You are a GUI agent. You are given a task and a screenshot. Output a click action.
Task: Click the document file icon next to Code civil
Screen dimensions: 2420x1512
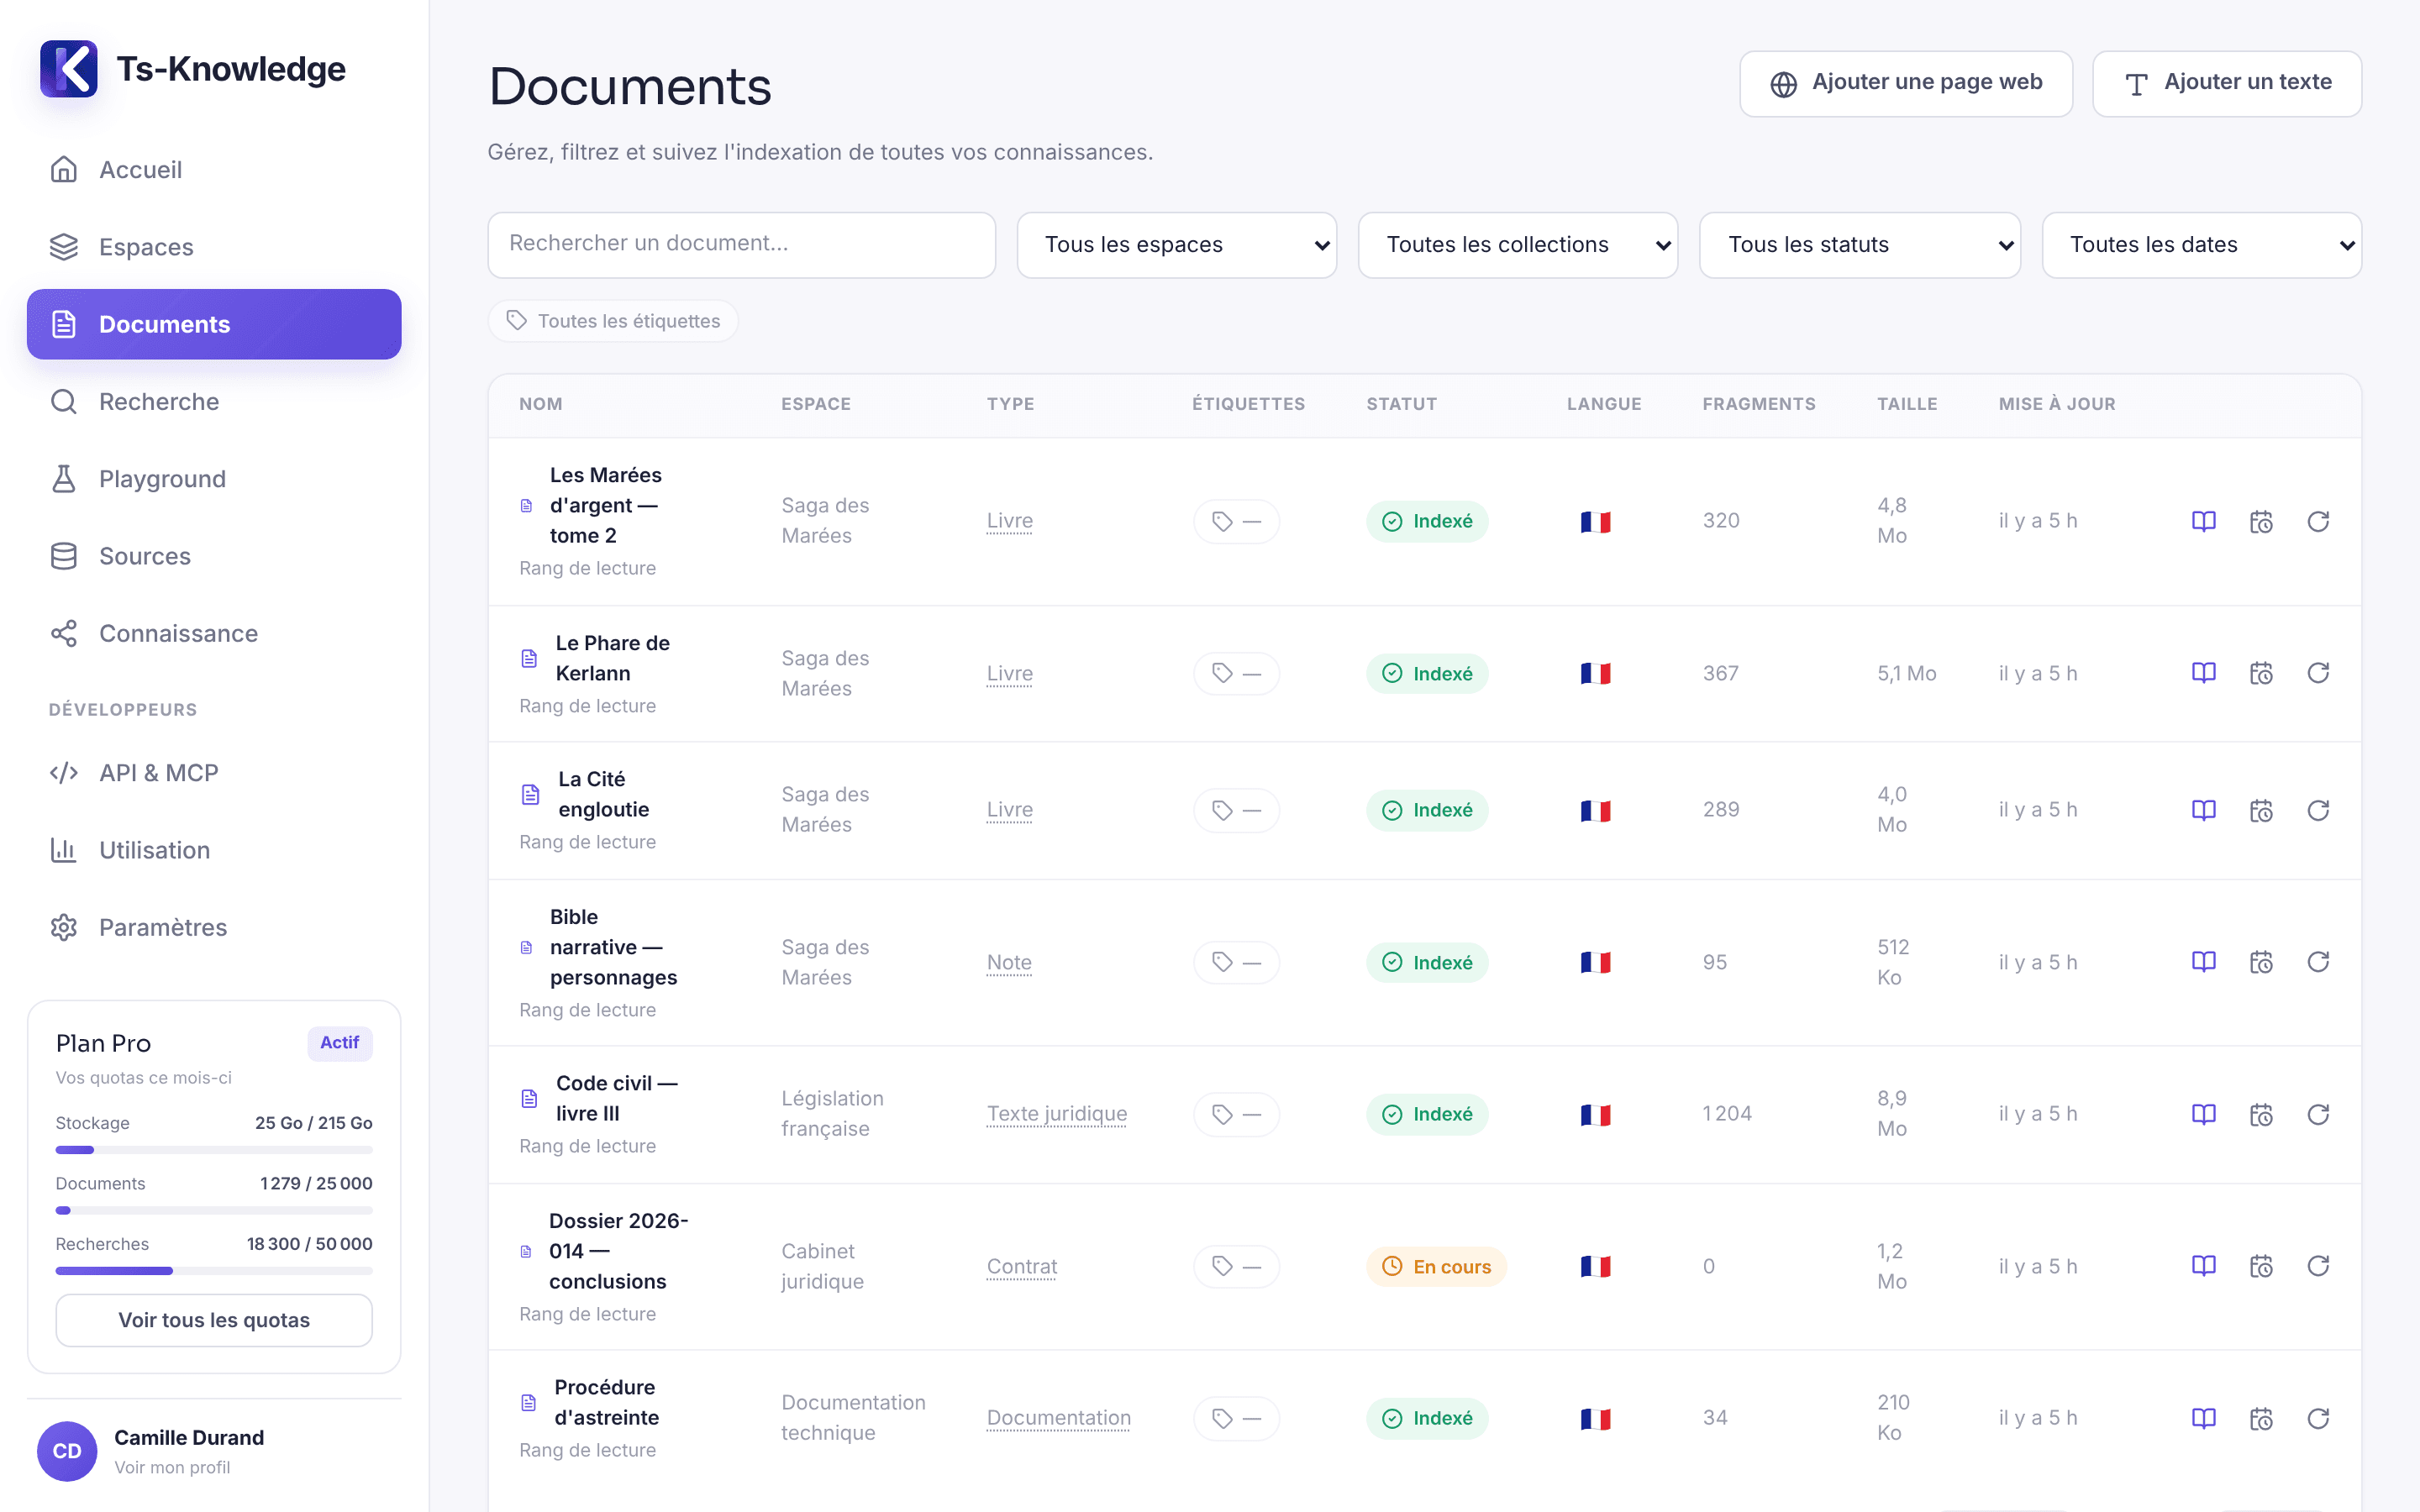[530, 1099]
